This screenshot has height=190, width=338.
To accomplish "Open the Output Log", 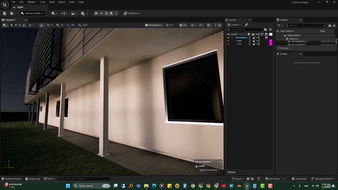I will tap(33, 179).
